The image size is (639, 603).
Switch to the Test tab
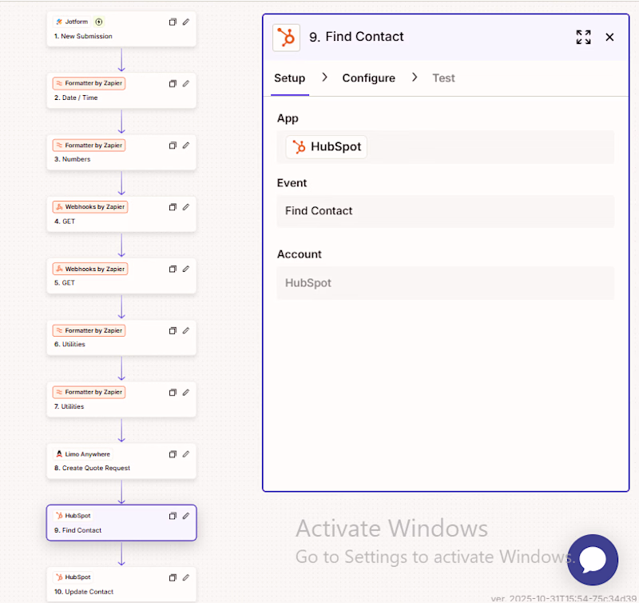pyautogui.click(x=443, y=78)
